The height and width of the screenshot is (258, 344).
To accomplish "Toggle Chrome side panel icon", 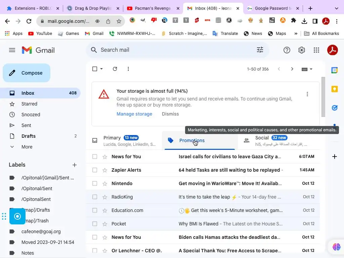I will tap(315, 21).
